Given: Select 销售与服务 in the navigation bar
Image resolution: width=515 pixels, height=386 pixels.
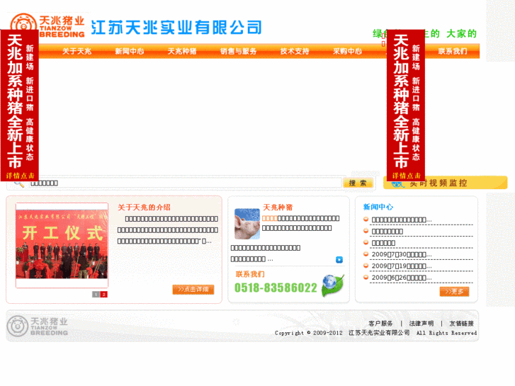Looking at the screenshot, I should coord(238,51).
